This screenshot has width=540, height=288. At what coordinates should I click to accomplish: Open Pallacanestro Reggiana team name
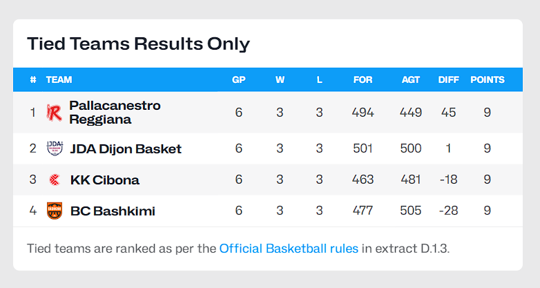[115, 113]
